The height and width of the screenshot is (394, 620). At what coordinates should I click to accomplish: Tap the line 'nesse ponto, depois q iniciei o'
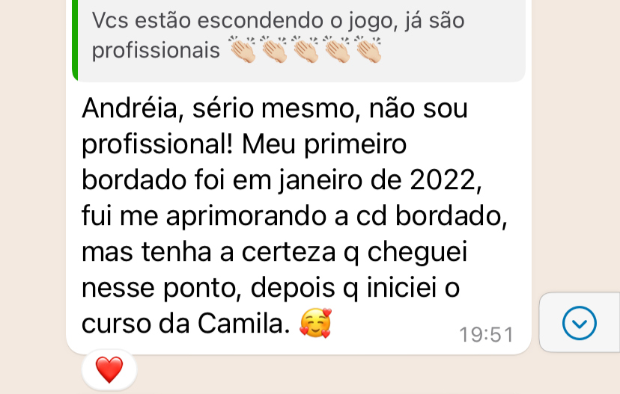(271, 288)
